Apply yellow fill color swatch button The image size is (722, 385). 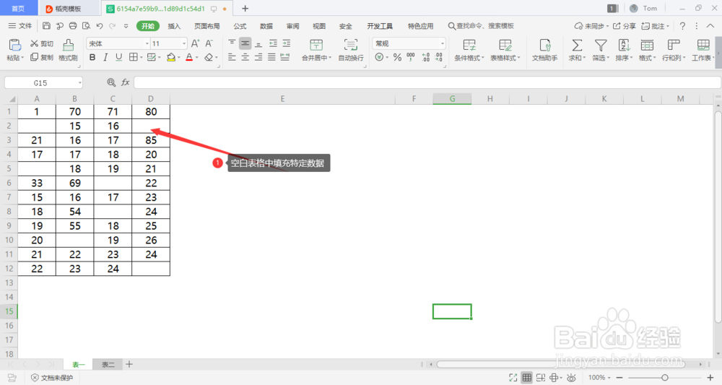pos(171,57)
